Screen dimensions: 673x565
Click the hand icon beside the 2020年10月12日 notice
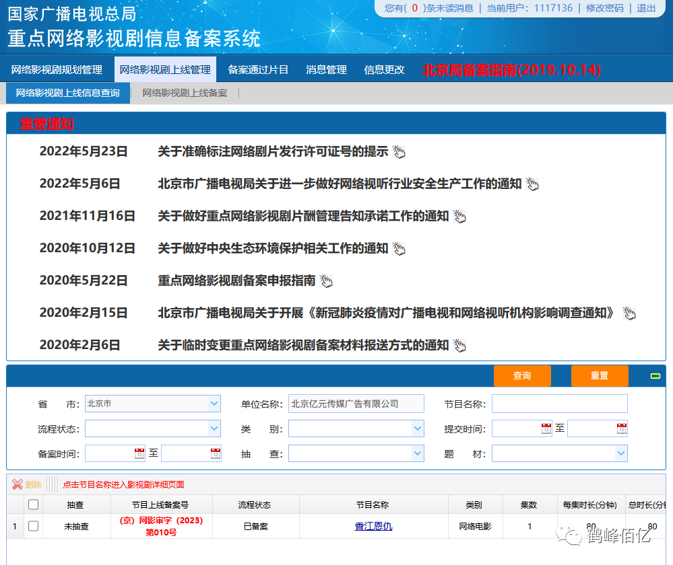click(399, 249)
